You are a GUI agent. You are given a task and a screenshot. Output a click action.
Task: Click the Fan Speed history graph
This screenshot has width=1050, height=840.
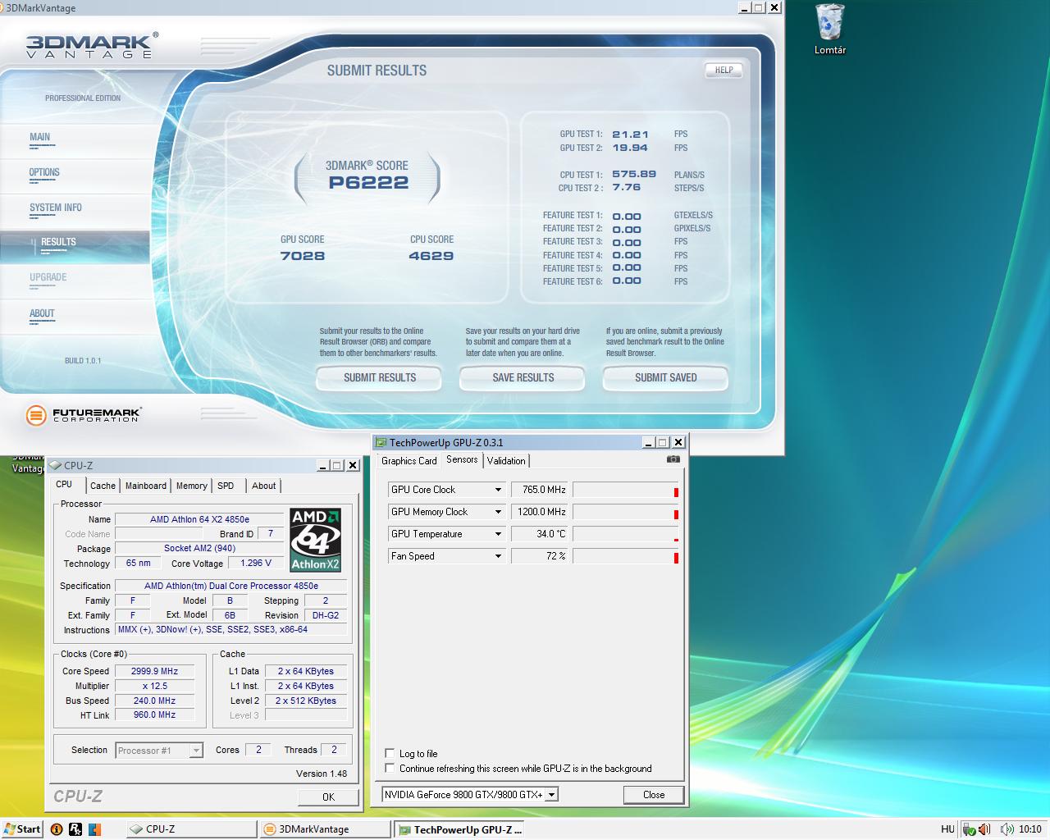[x=627, y=556]
